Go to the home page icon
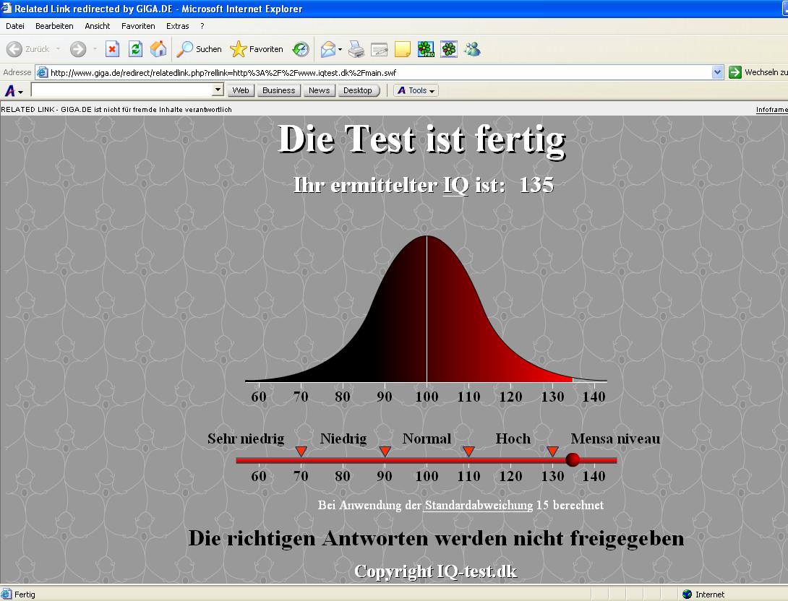The width and height of the screenshot is (788, 601). 158,49
